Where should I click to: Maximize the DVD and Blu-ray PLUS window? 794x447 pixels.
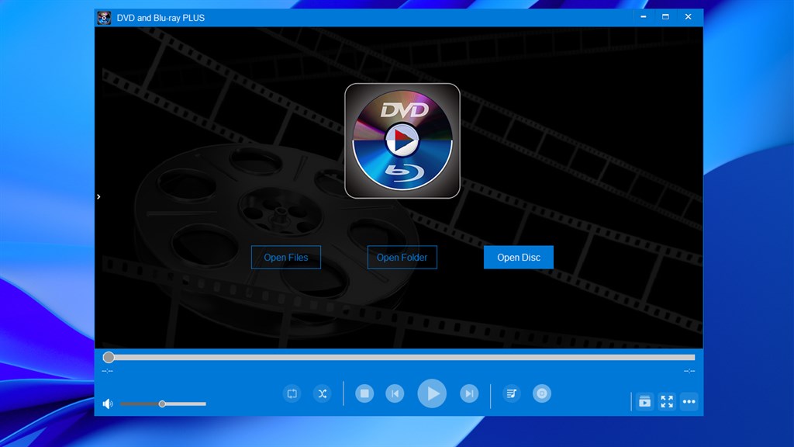665,17
